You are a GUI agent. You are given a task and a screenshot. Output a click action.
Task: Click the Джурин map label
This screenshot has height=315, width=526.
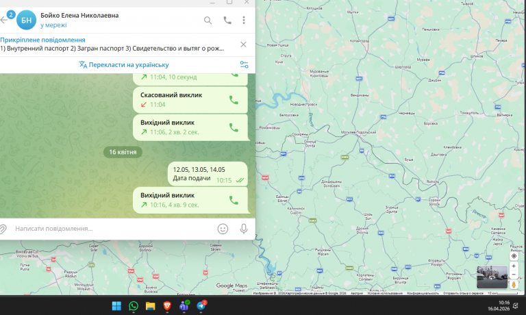[435, 80]
